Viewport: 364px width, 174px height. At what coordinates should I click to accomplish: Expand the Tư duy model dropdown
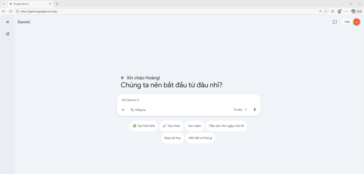click(x=240, y=110)
